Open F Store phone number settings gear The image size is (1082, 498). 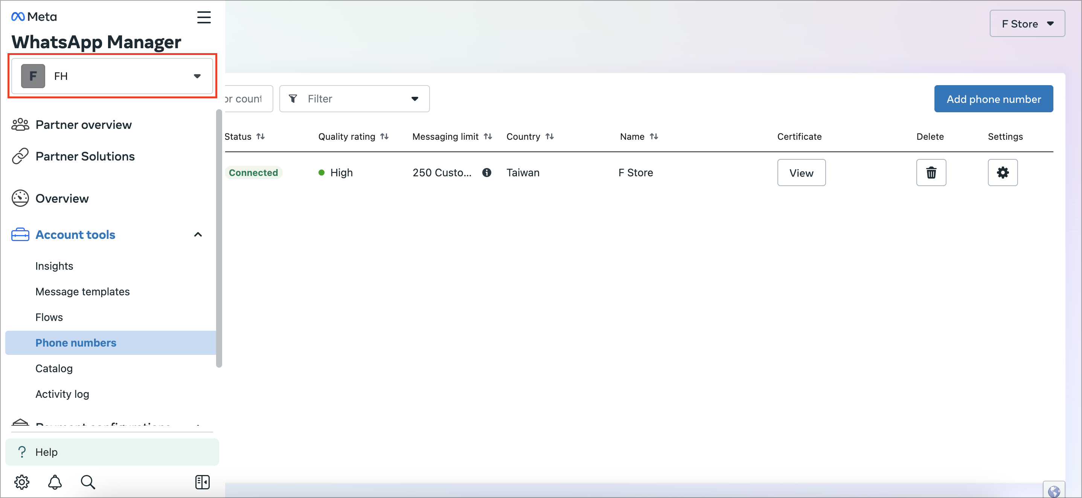[x=1002, y=172]
